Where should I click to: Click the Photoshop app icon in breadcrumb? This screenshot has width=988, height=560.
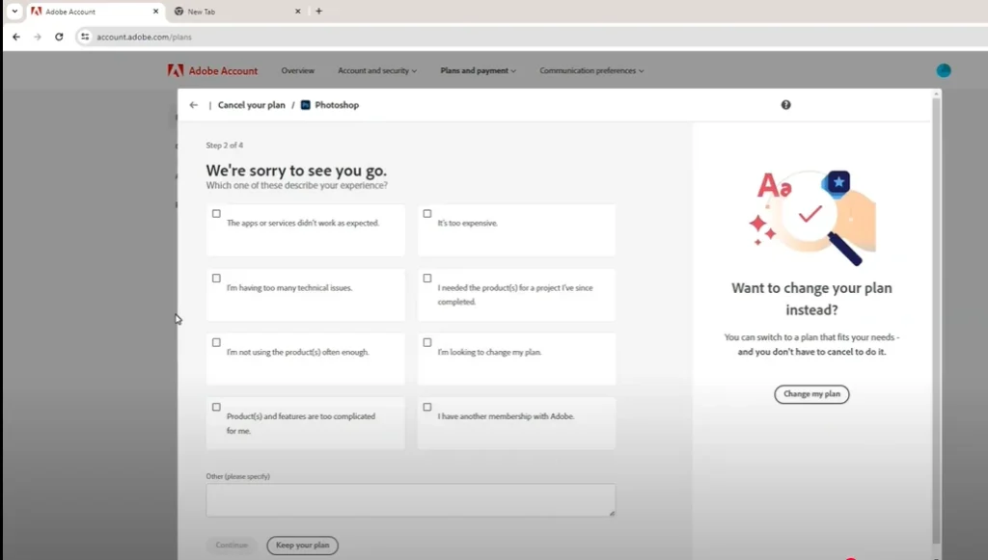[306, 105]
